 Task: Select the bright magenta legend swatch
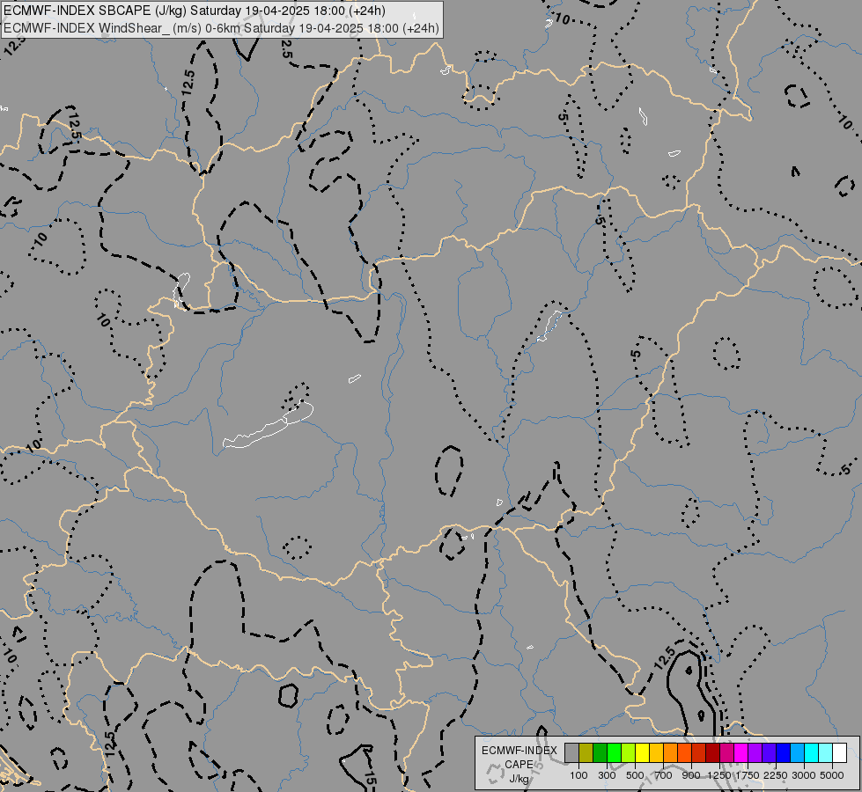pos(741,753)
